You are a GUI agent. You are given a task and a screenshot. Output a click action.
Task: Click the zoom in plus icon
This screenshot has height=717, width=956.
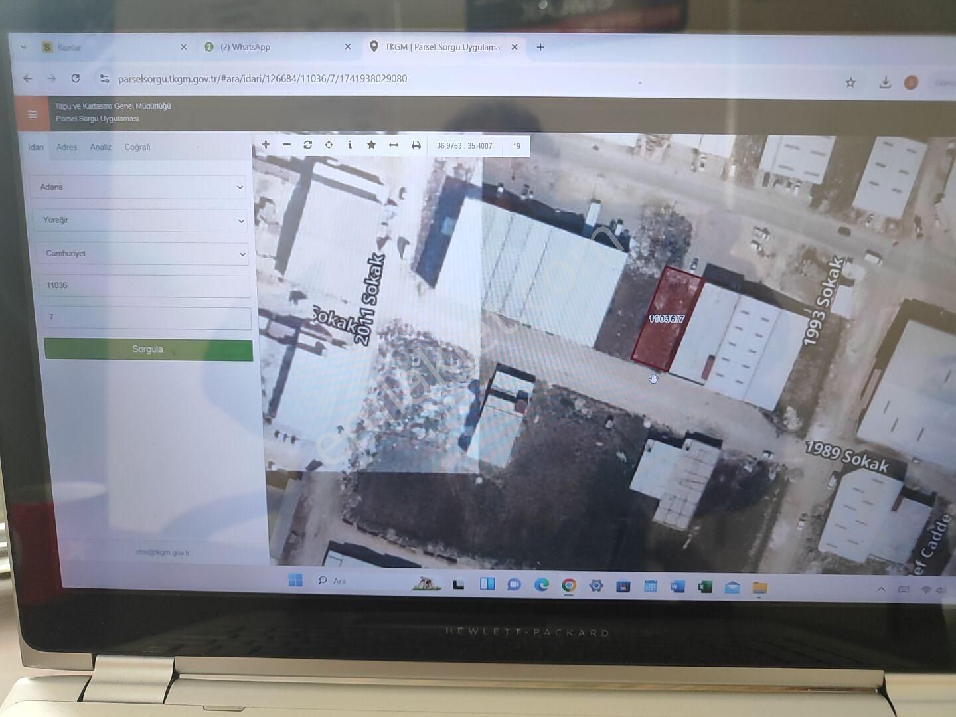coord(266,145)
